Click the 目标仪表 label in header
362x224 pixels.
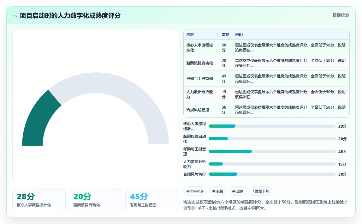point(341,15)
